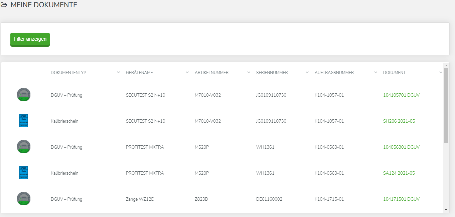
Task: Open document link 104056301 DGUV
Action: coord(401,147)
